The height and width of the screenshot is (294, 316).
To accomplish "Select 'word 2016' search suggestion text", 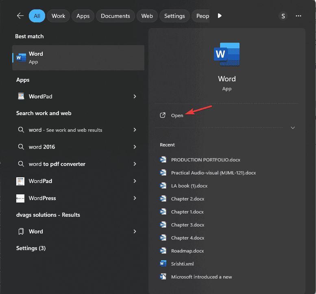I will pos(42,147).
